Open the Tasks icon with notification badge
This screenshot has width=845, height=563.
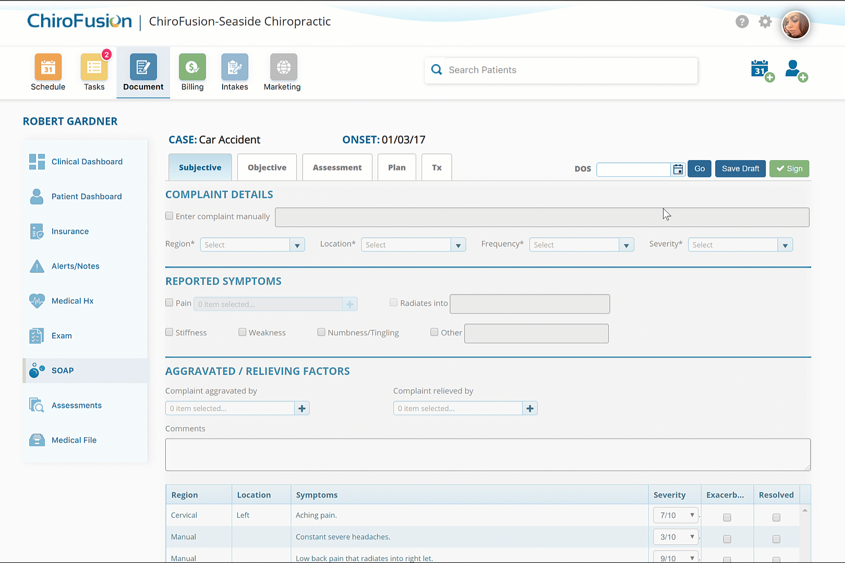tap(94, 67)
